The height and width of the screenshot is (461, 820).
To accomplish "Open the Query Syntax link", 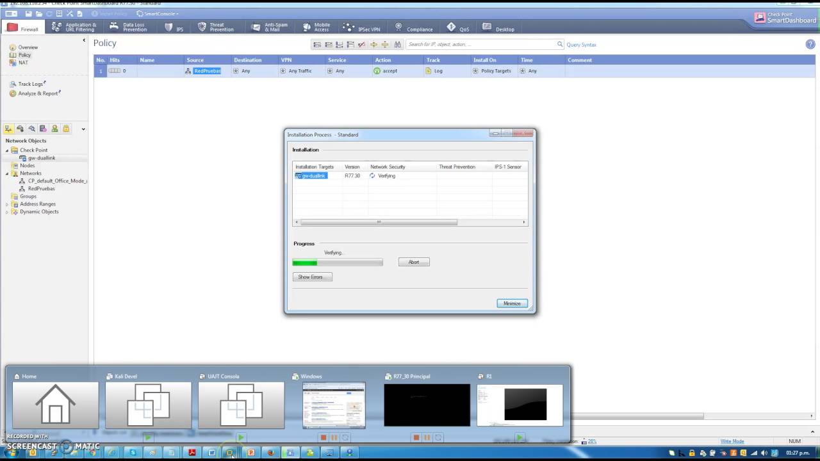I will pyautogui.click(x=581, y=45).
